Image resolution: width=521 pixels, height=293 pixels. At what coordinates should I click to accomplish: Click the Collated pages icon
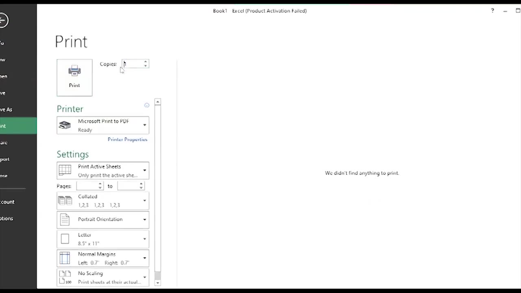[65, 201]
